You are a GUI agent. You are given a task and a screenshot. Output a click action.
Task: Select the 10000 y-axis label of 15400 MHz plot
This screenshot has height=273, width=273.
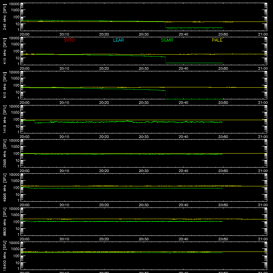pyautogui.click(x=14, y=243)
